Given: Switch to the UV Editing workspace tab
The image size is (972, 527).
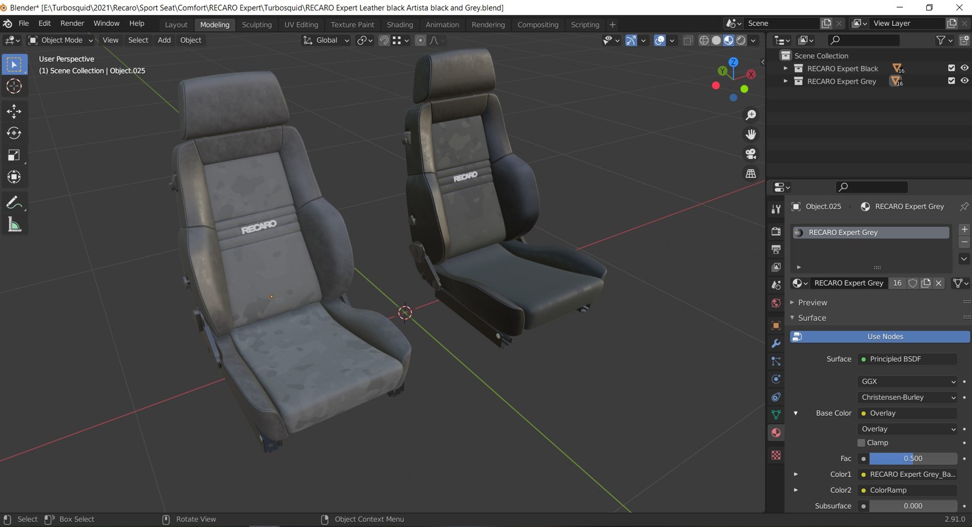Looking at the screenshot, I should coord(301,24).
